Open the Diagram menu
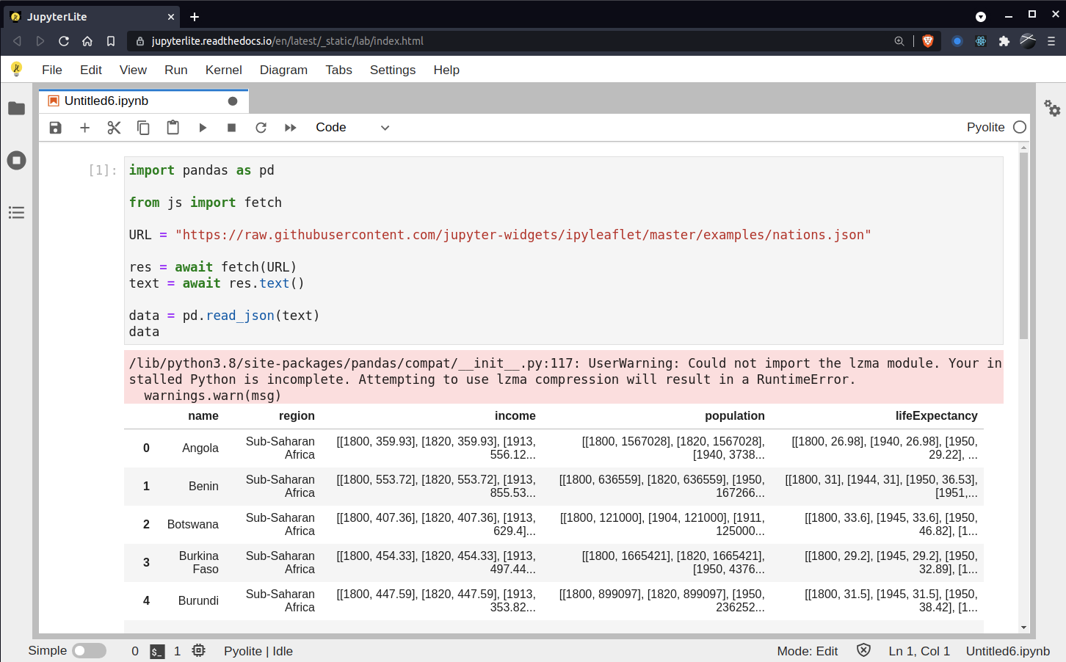Viewport: 1066px width, 662px height. pyautogui.click(x=283, y=70)
